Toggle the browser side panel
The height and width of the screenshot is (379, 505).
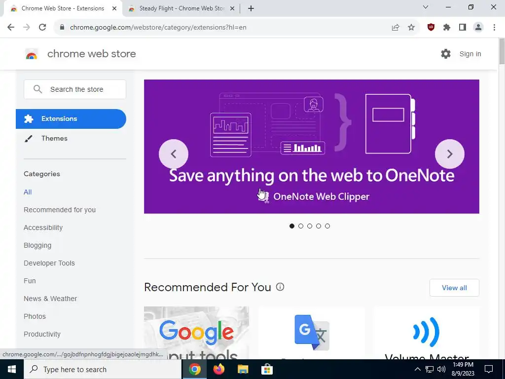point(463,28)
